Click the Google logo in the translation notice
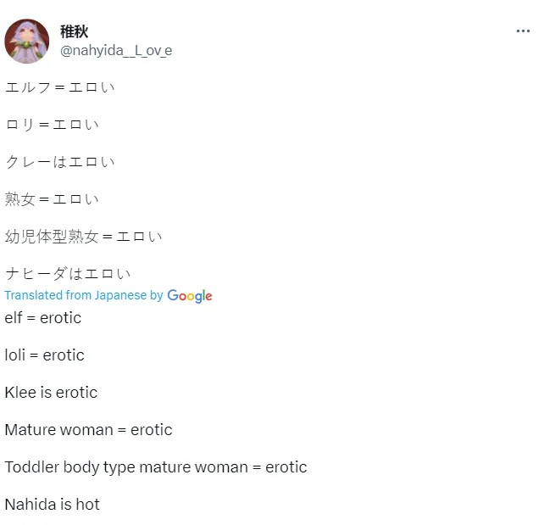This screenshot has height=525, width=544. coord(190,296)
